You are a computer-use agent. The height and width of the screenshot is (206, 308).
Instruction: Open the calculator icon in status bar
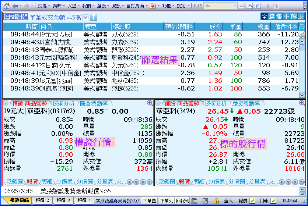pos(194,200)
